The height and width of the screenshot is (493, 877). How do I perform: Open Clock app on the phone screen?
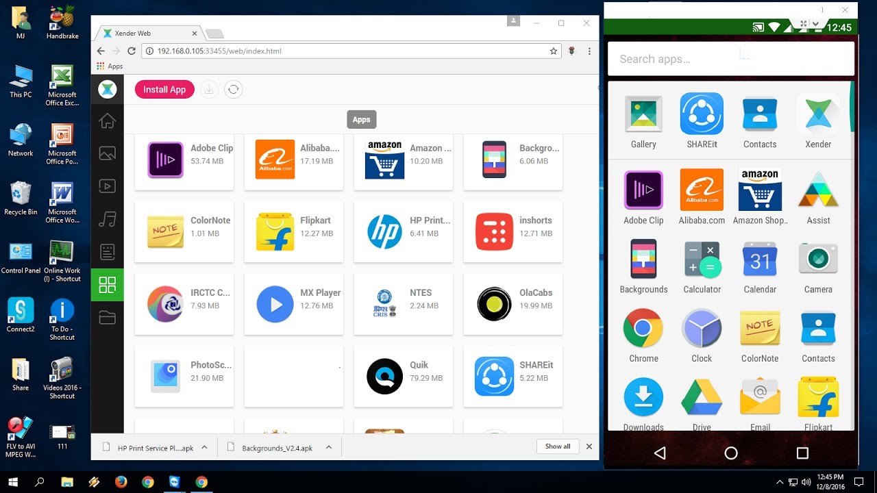coord(702,336)
